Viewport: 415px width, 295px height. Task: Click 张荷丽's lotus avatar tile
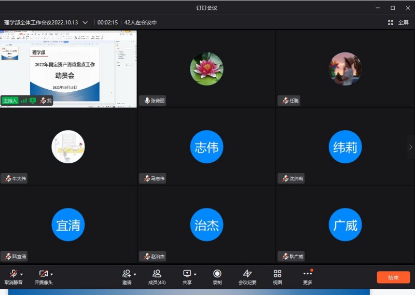coord(206,68)
